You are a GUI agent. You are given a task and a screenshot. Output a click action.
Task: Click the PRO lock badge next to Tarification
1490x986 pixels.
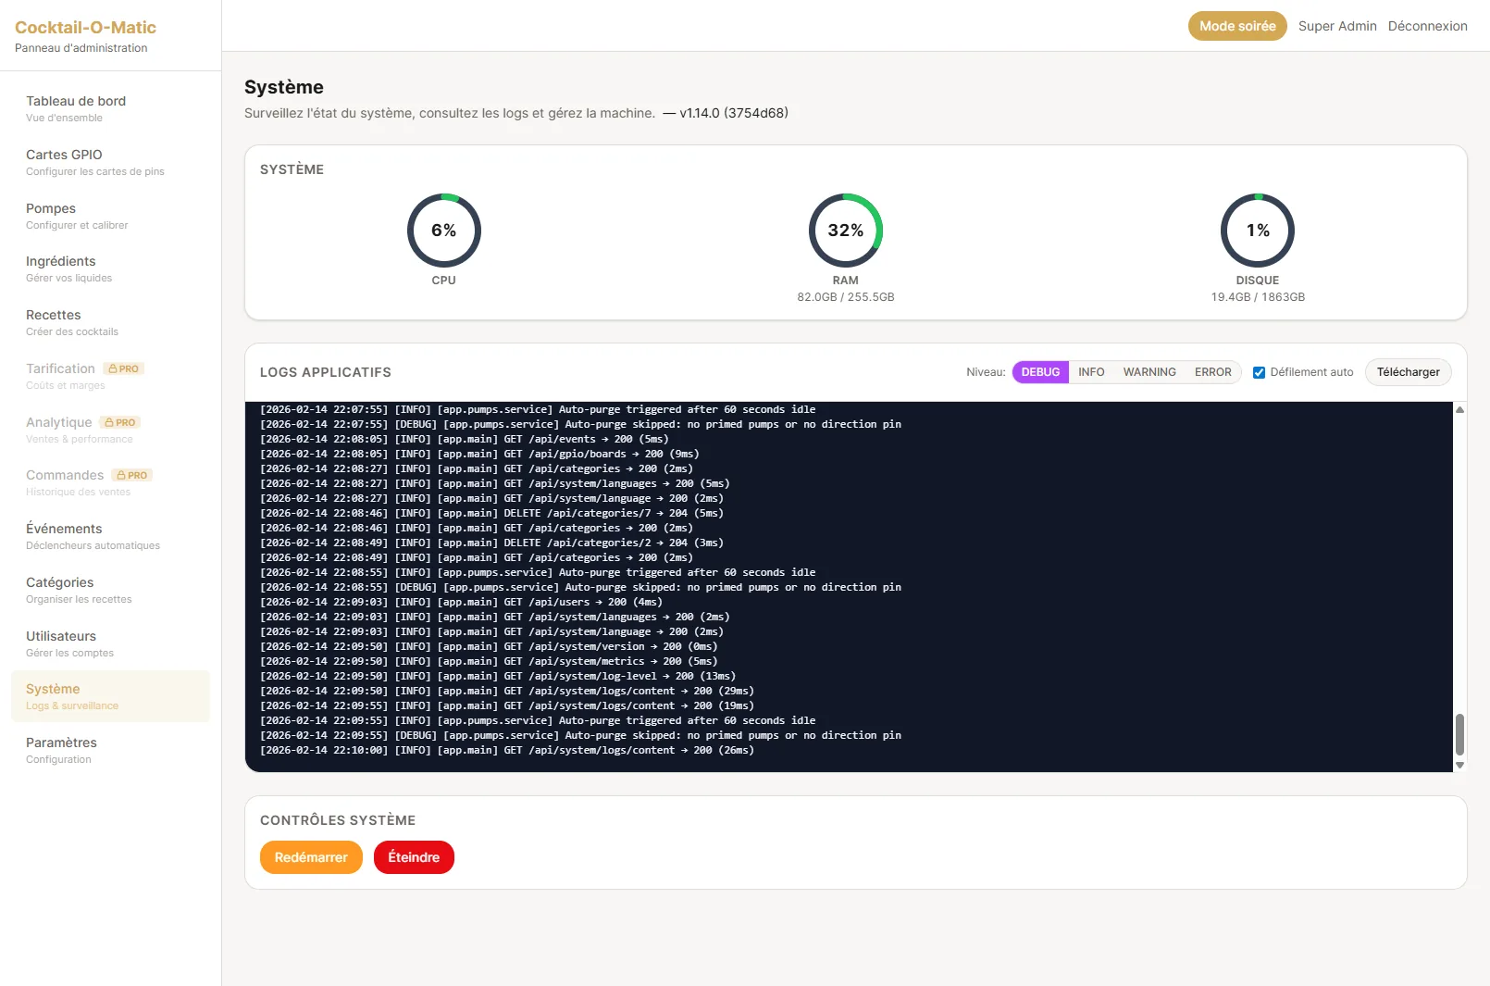point(124,368)
